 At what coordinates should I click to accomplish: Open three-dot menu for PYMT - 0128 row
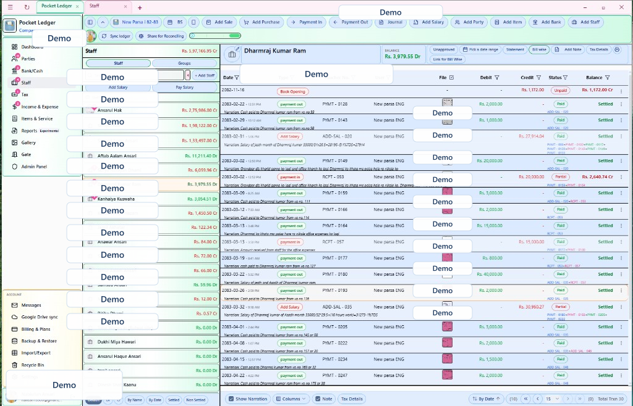pos(621,104)
